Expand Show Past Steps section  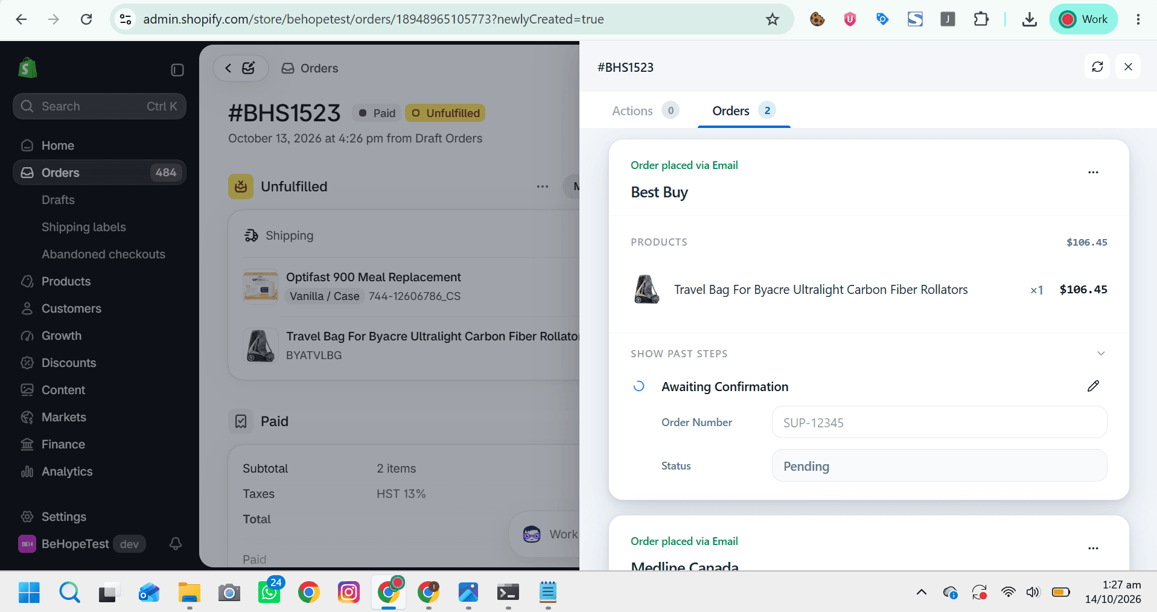869,354
